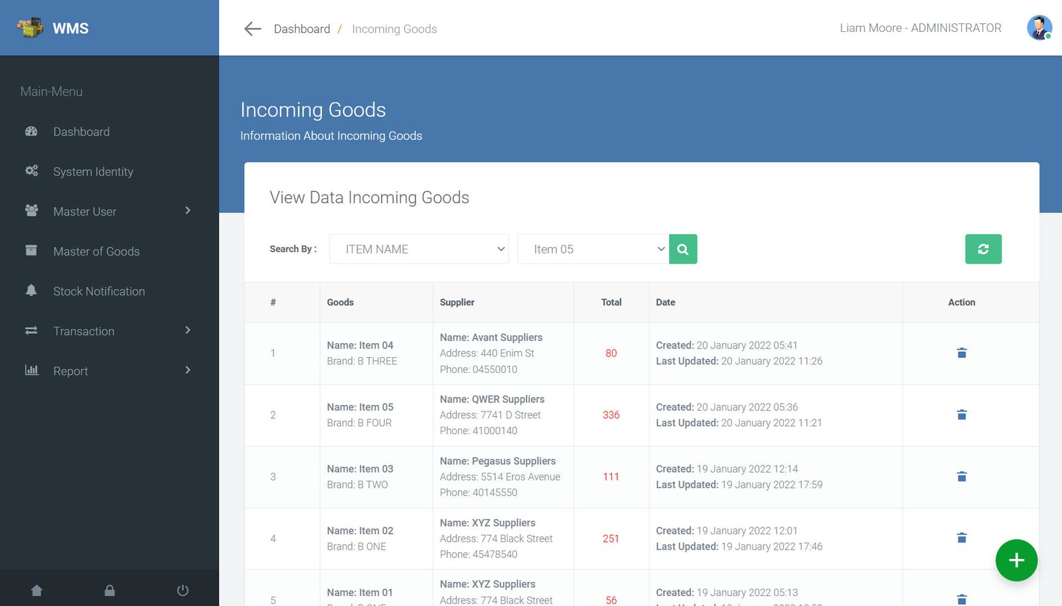Click 'Name: Pegasus Suppliers' text
Viewport: 1062px width, 606px height.
498,461
